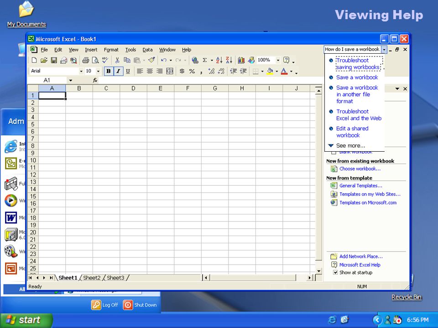Open the Tools menu
This screenshot has height=328, width=438.
(x=130, y=50)
